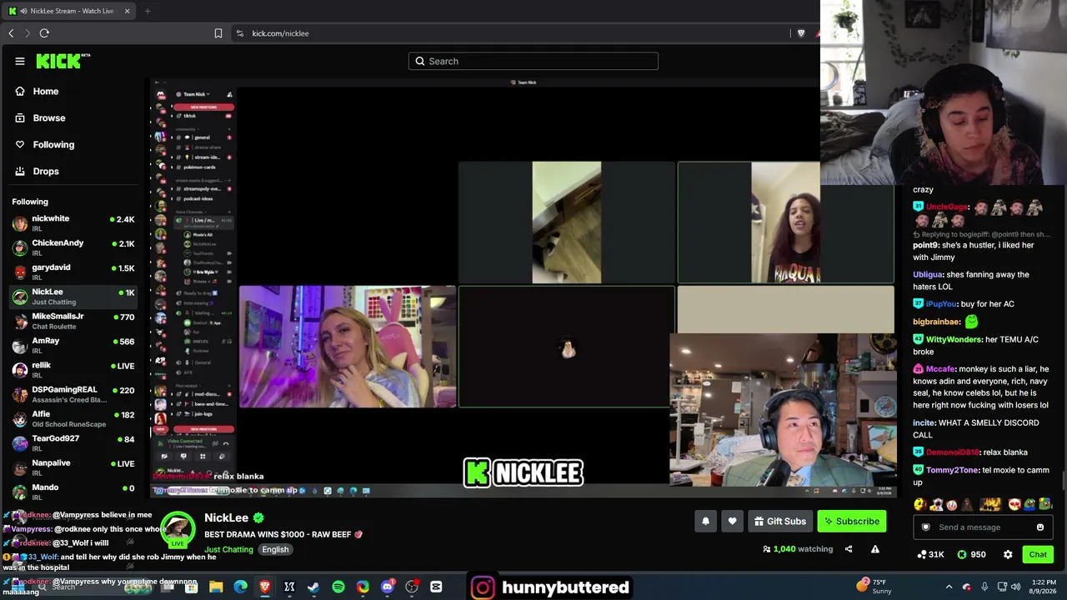View site settings icon beside the URL

coord(240,33)
